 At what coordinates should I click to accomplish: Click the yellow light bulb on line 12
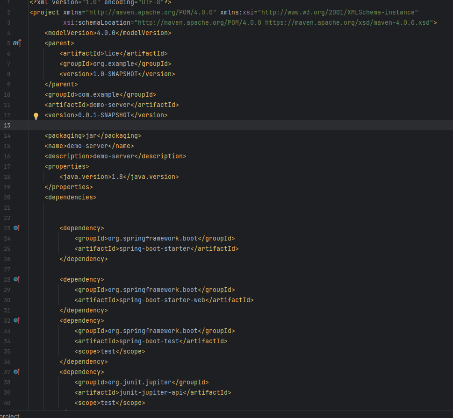[x=36, y=116]
